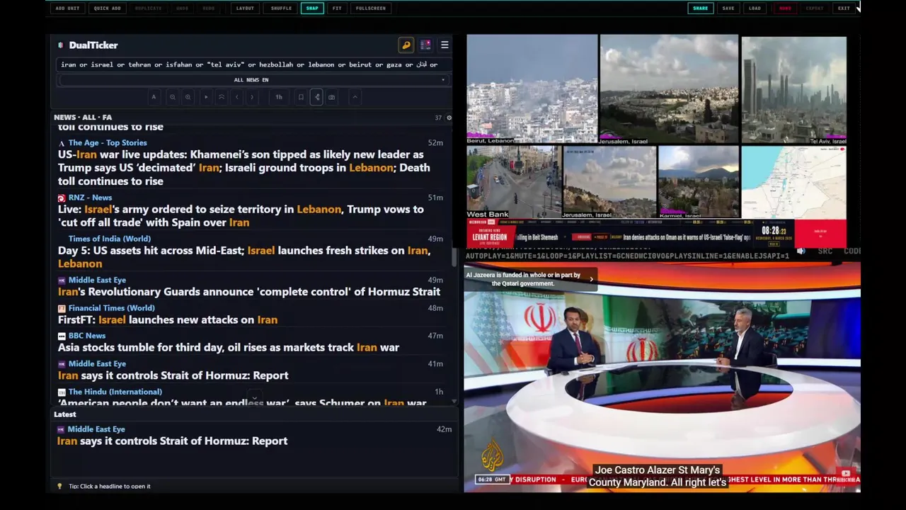Click the Karmiel, Israel webcam thumbnail
This screenshot has width=906, height=510.
coord(699,182)
